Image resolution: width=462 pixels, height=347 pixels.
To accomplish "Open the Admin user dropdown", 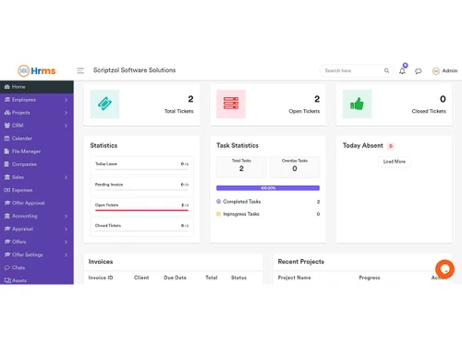I will (445, 71).
